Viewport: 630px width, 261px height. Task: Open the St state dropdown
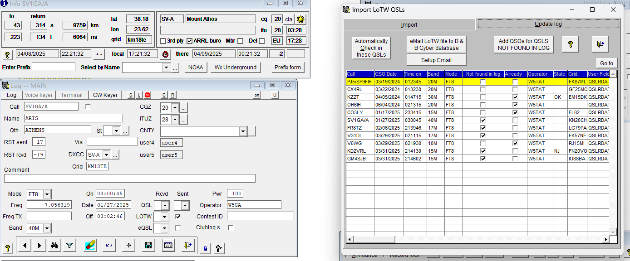pyautogui.click(x=116, y=130)
